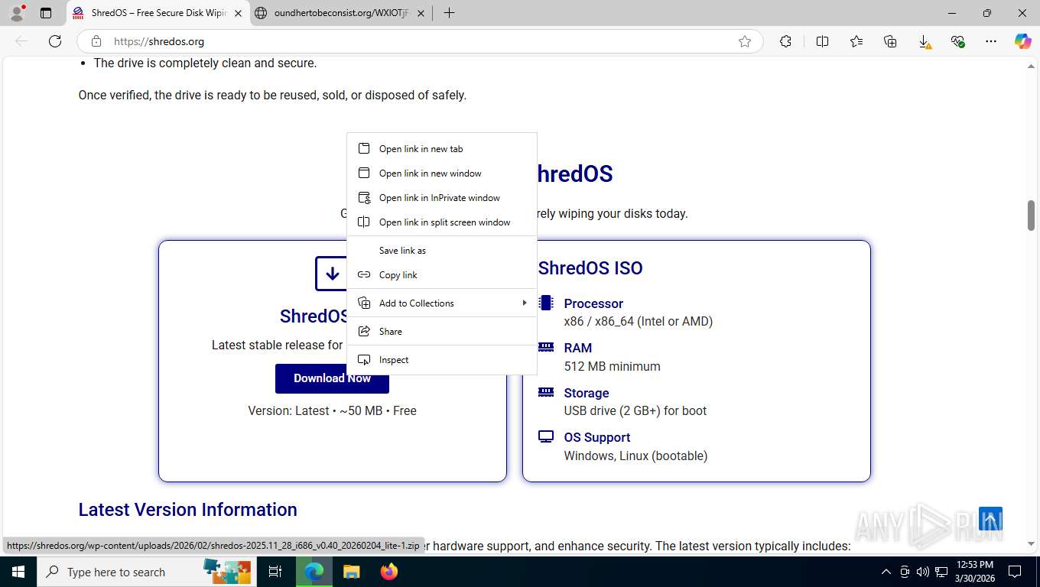Open the Copilot sidebar

[1022, 41]
